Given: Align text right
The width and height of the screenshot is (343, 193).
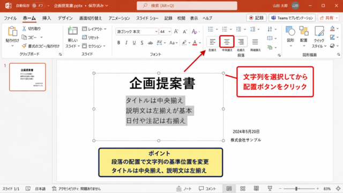Looking at the screenshot, I should (241, 42).
